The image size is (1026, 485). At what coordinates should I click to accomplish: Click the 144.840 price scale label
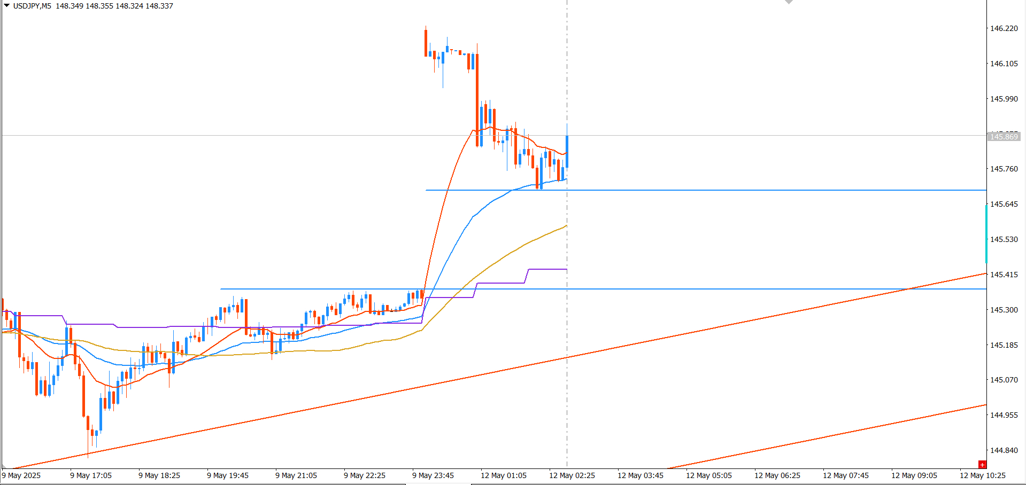1004,450
